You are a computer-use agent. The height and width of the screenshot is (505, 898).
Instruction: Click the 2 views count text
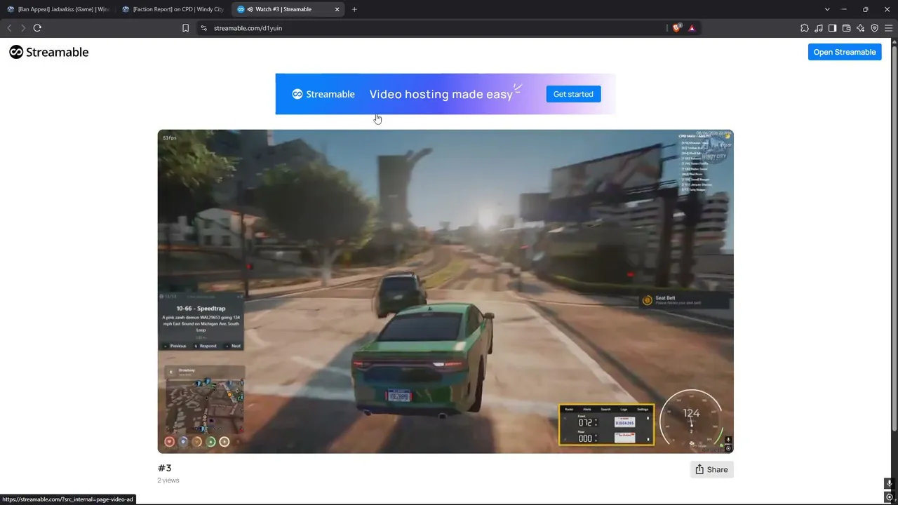coord(168,480)
